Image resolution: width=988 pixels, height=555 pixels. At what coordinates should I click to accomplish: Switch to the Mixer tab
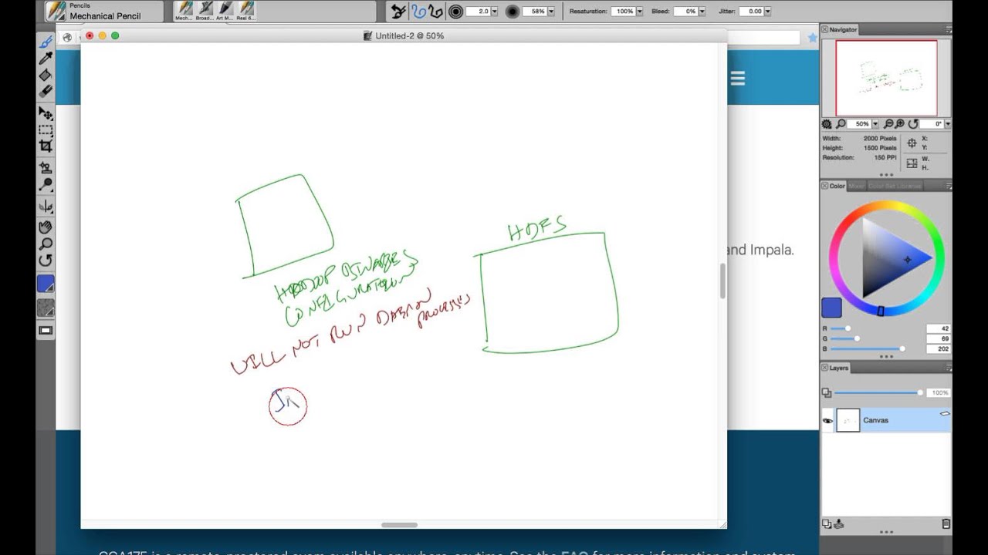click(857, 186)
